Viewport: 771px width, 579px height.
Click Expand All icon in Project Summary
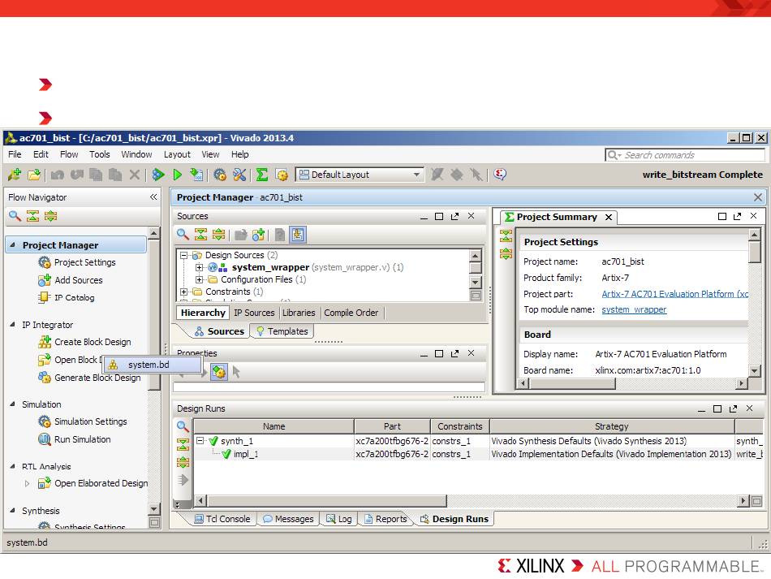(506, 254)
